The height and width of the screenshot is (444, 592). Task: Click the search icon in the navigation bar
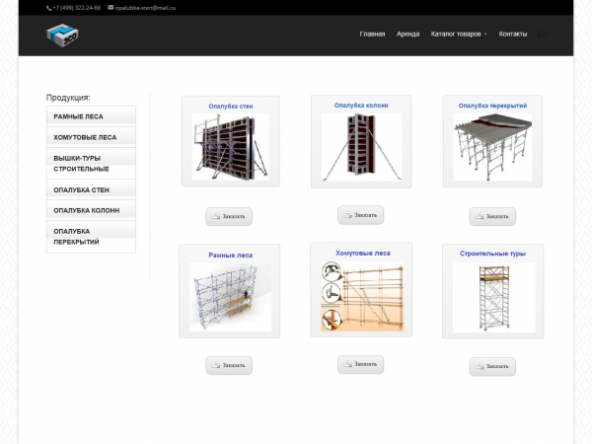pos(543,34)
